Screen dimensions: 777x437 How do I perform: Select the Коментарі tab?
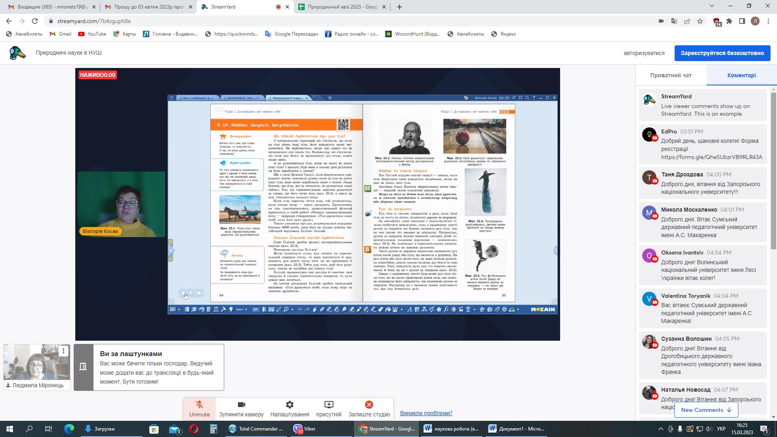pos(741,75)
